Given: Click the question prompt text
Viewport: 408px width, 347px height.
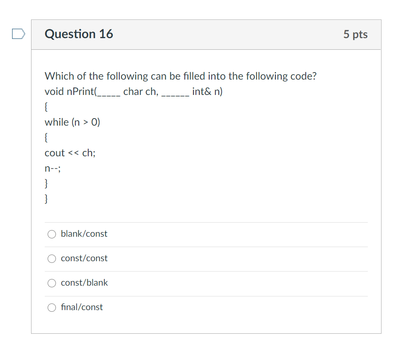Looking at the screenshot, I should [x=181, y=76].
